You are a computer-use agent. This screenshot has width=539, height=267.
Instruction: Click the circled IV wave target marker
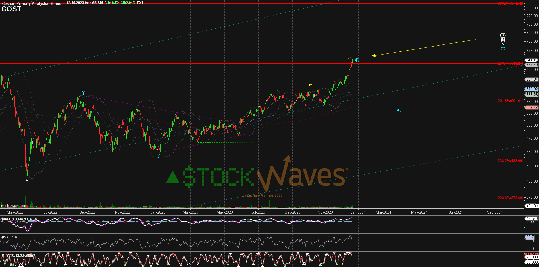pyautogui.click(x=399, y=110)
